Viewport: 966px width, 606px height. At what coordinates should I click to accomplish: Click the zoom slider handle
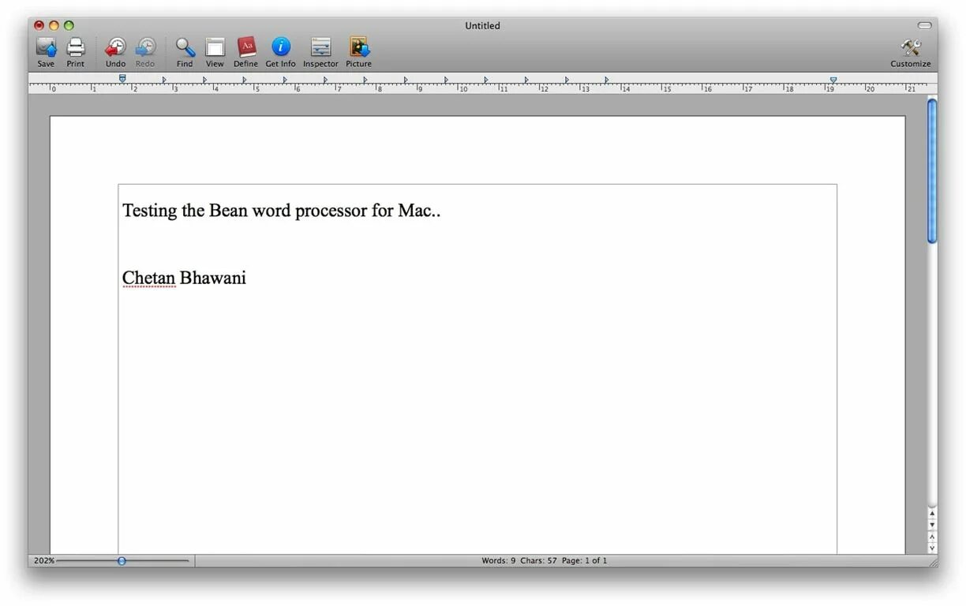pos(122,561)
